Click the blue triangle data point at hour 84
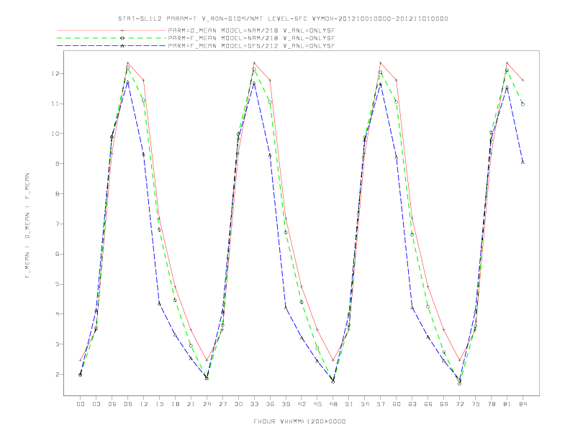The height and width of the screenshot is (440, 570). coord(522,162)
